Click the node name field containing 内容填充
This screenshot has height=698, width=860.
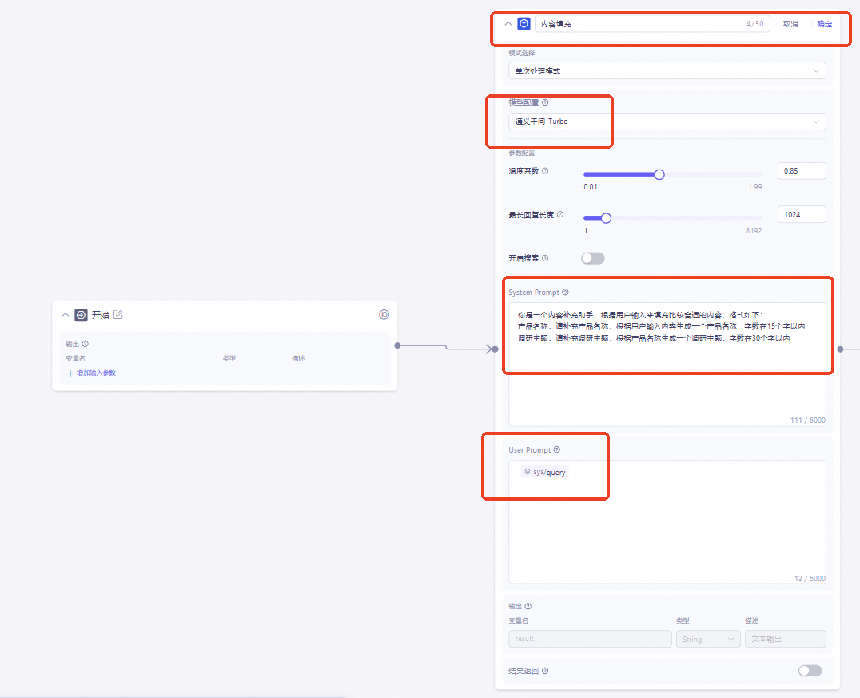point(652,24)
